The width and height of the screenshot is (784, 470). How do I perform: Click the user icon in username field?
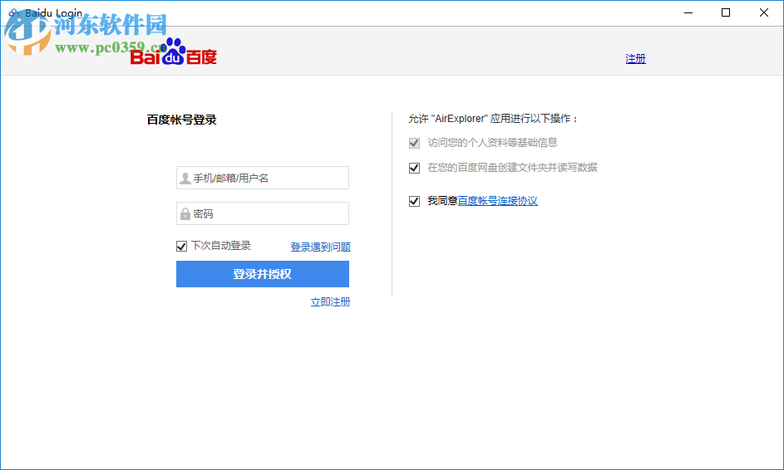point(185,179)
